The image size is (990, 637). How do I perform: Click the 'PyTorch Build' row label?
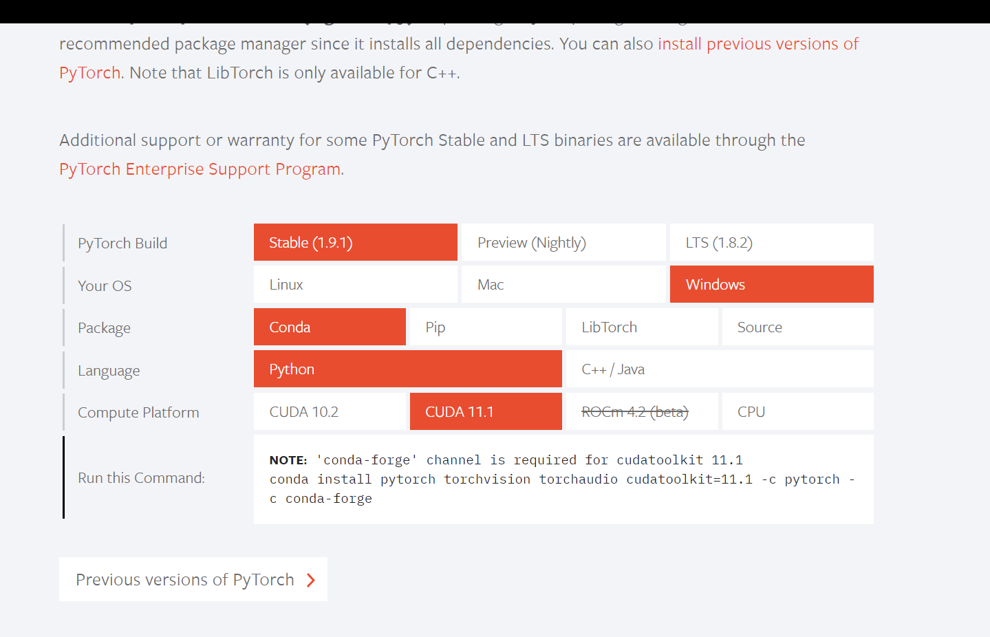click(x=122, y=243)
